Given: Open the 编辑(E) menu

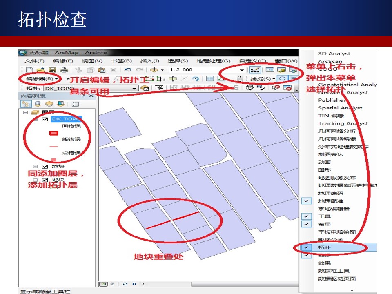Looking at the screenshot, I should point(63,61).
